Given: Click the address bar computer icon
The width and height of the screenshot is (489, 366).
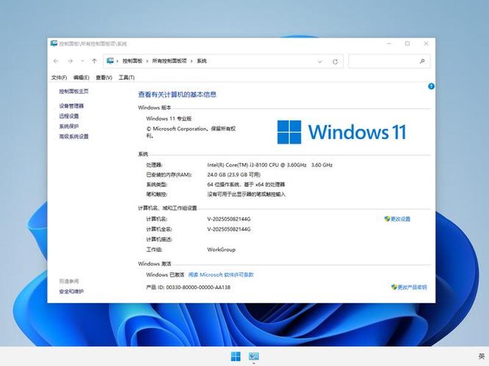Looking at the screenshot, I should click(110, 60).
